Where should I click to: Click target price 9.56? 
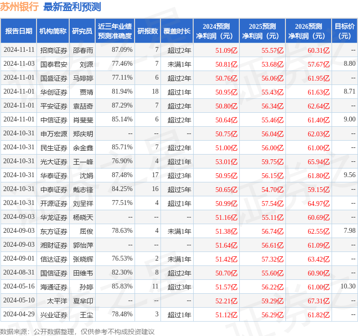point(349,175)
